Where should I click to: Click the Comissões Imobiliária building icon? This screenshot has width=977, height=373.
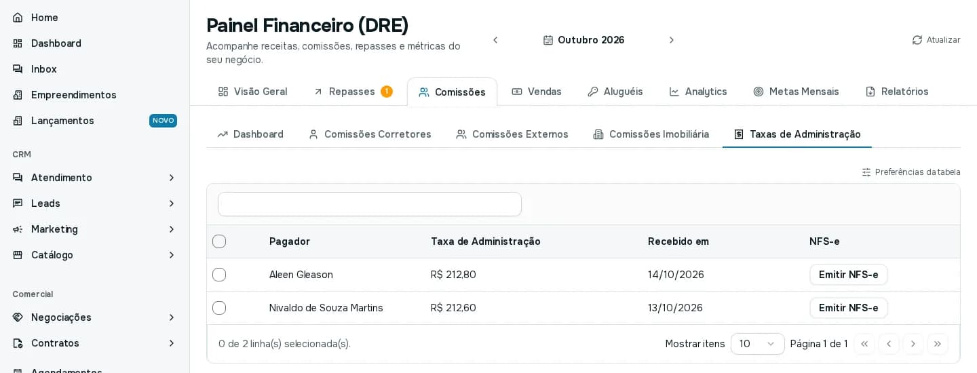[x=598, y=134]
